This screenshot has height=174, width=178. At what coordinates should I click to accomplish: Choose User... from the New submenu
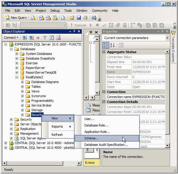click(x=107, y=119)
